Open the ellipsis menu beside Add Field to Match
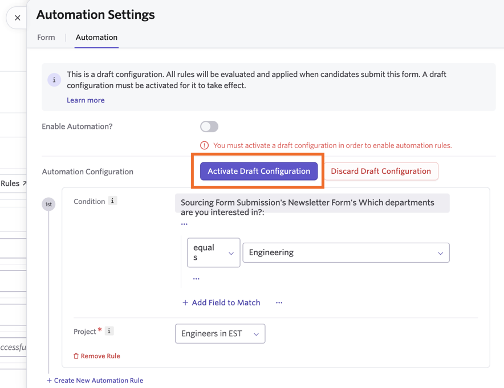 pos(279,303)
